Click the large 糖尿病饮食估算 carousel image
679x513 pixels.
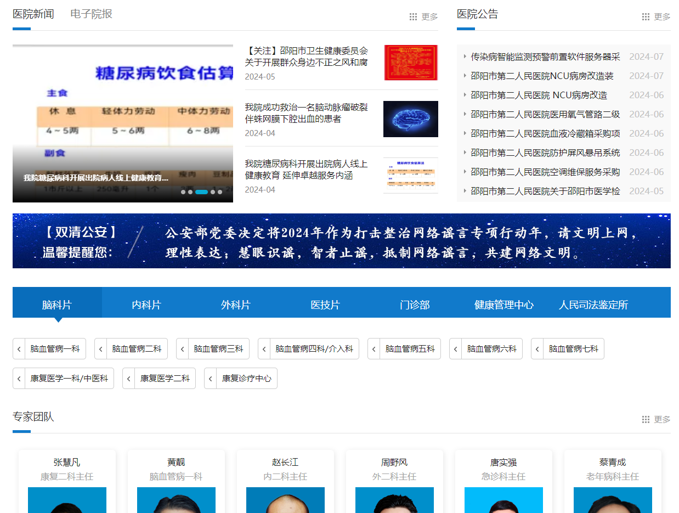123,123
